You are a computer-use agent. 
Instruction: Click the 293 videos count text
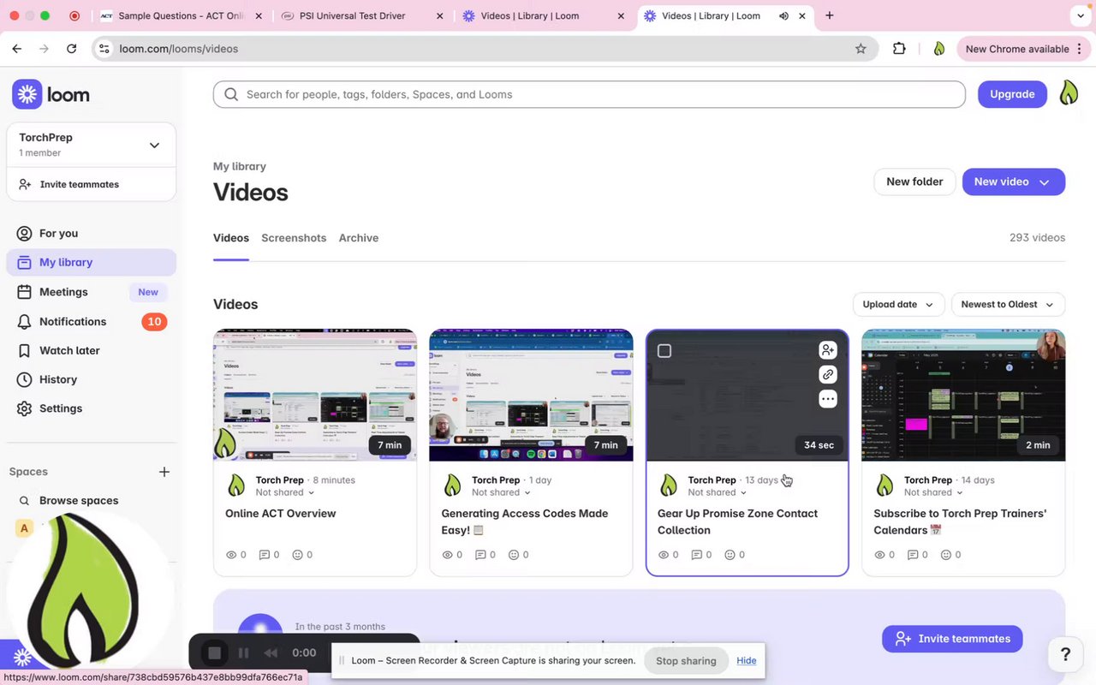(x=1037, y=238)
